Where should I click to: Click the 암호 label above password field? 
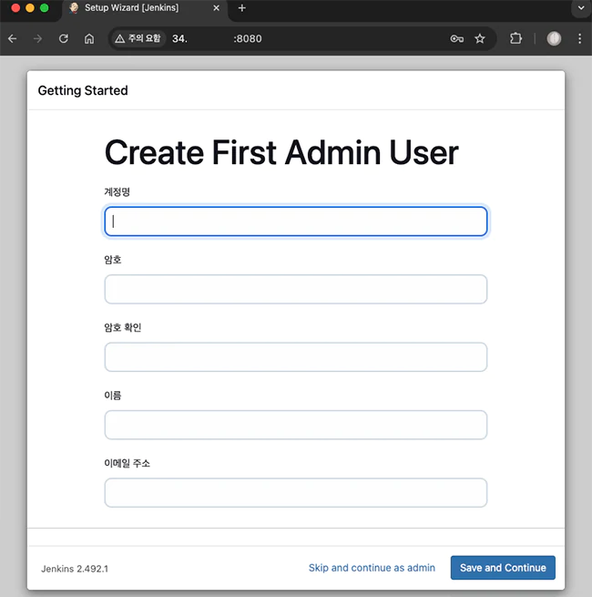click(113, 260)
